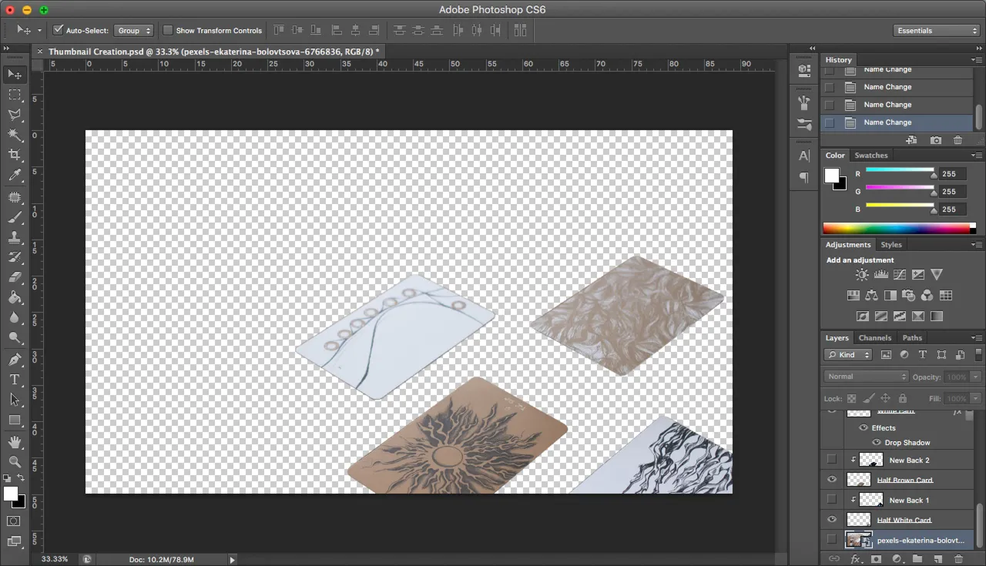The image size is (986, 566).
Task: Select the Clone Stamp tool
Action: tap(15, 237)
